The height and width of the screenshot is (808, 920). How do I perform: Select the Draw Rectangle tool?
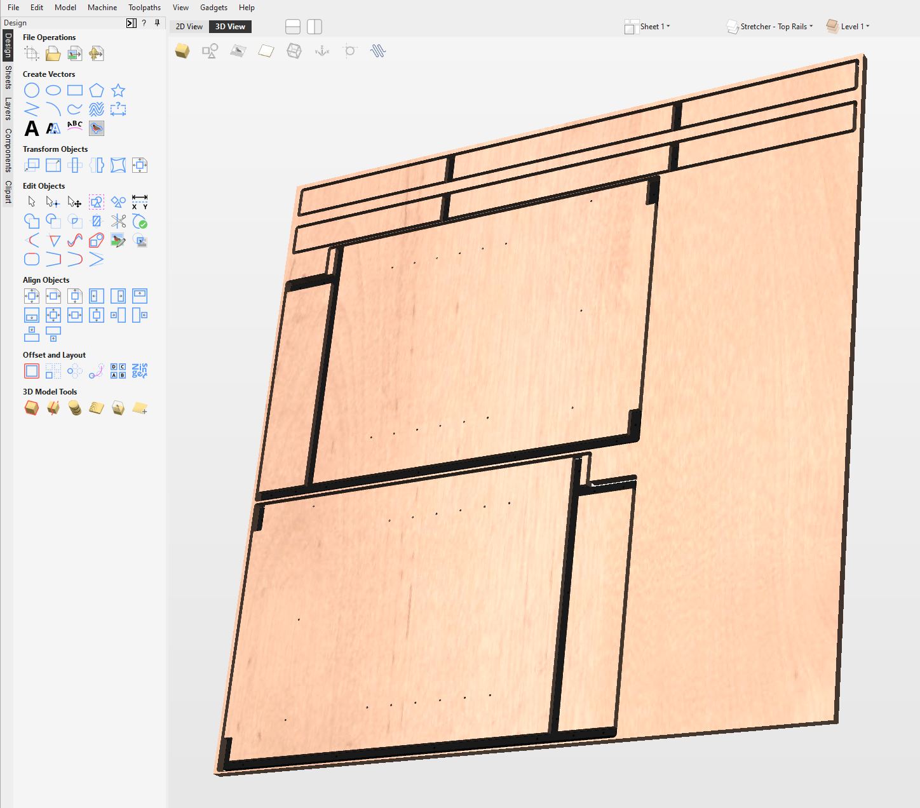(x=75, y=91)
